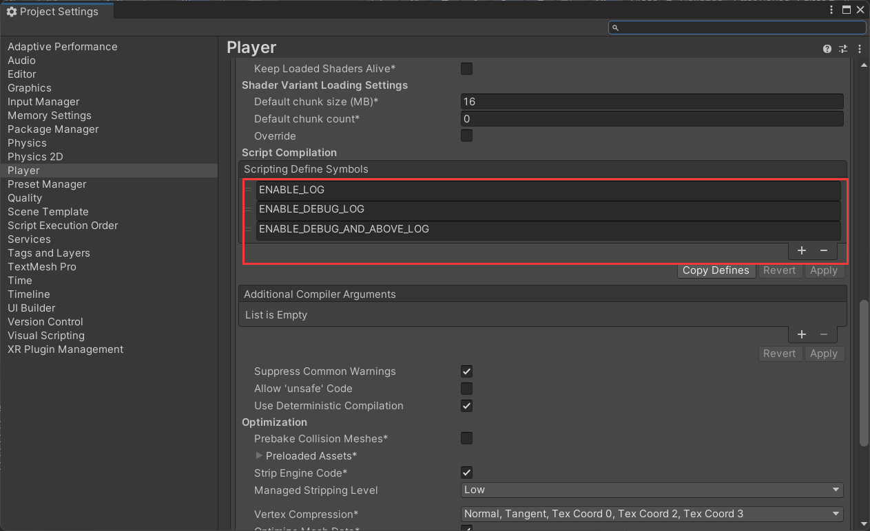
Task: Select the Timeline settings category
Action: point(29,294)
